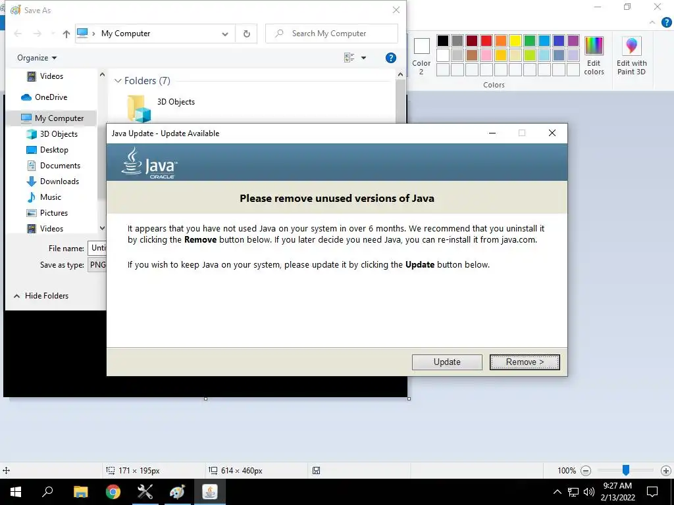Screen dimensions: 674x505
Task: Open File Explorer from taskbar
Action: (x=80, y=492)
